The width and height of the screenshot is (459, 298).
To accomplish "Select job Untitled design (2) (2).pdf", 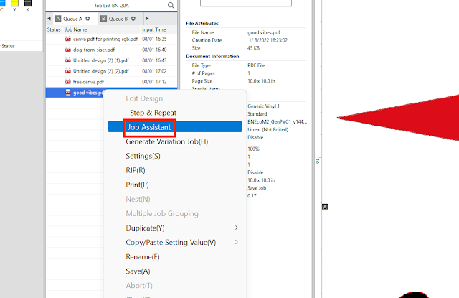I will tap(112, 71).
